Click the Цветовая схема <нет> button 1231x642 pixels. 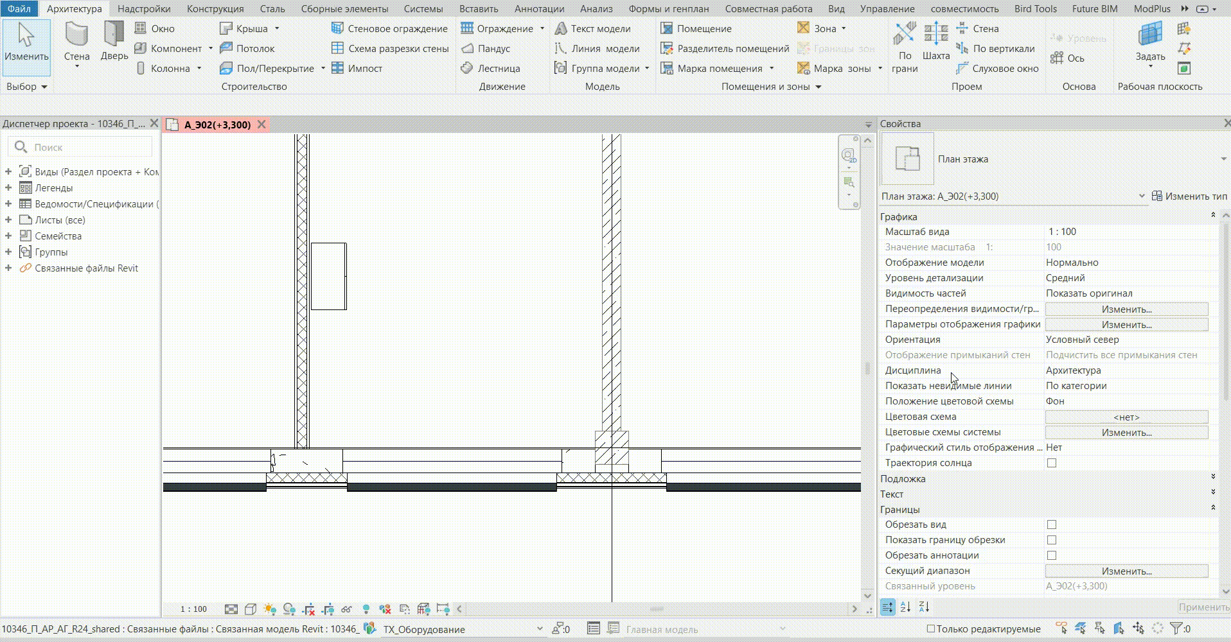1127,417
